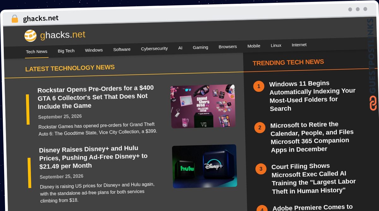
Task: Select the Tech News tab
Action: click(x=37, y=52)
